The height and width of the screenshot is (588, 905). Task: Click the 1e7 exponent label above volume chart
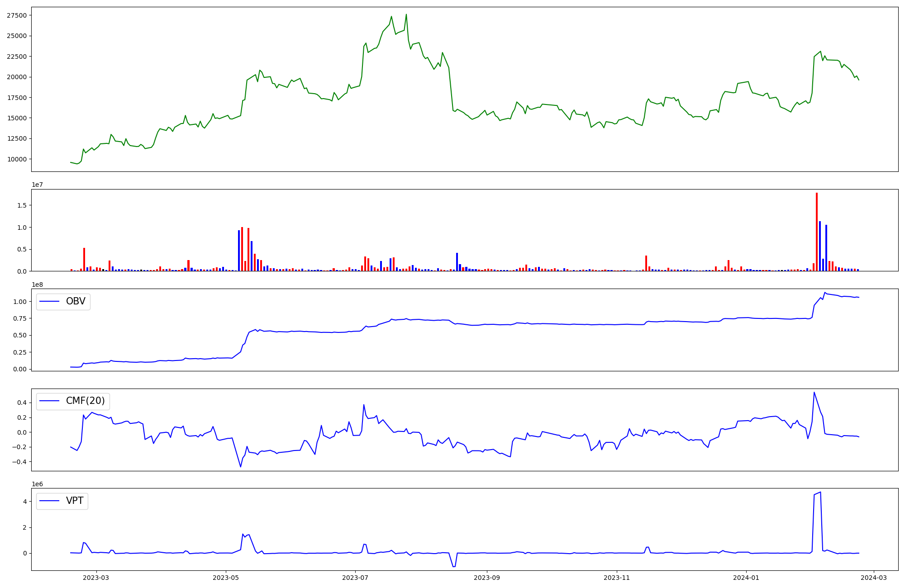(37, 185)
